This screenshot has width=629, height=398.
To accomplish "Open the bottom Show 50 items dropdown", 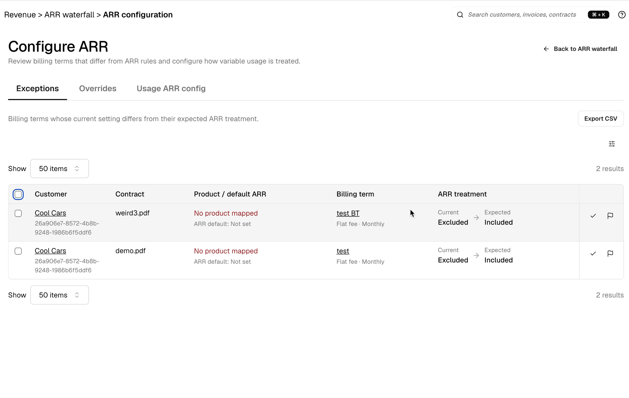I will click(x=59, y=295).
